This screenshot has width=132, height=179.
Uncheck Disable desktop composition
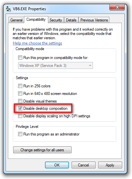point(20,108)
